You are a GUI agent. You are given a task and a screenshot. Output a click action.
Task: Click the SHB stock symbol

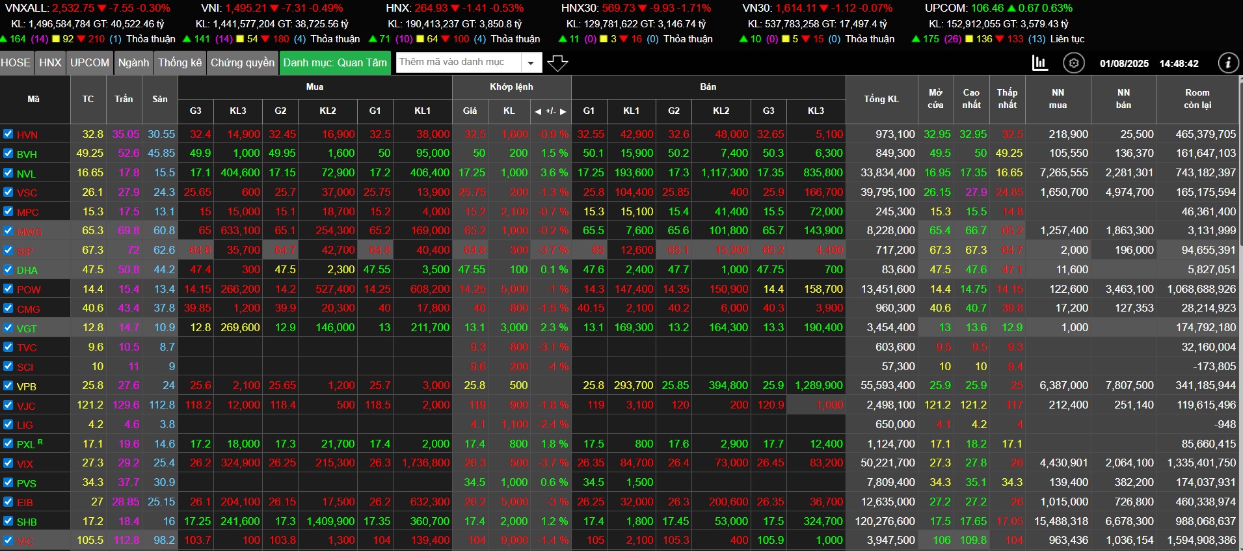point(27,522)
